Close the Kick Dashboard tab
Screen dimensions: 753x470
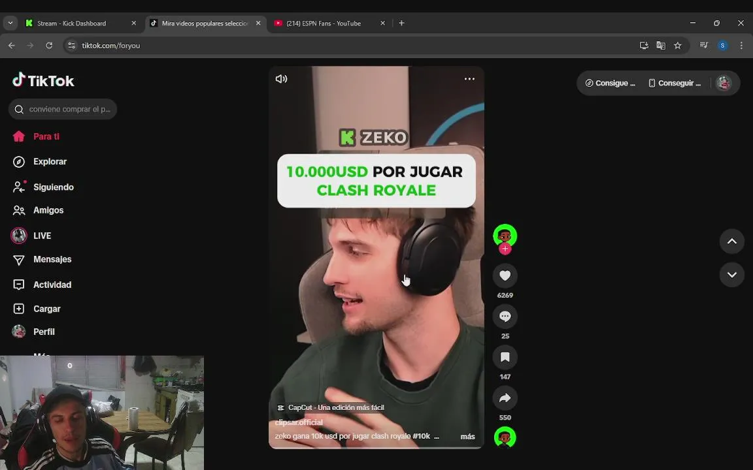point(134,23)
